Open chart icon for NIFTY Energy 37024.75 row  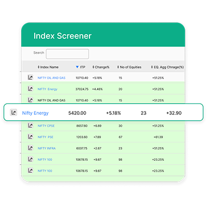(x=31, y=89)
